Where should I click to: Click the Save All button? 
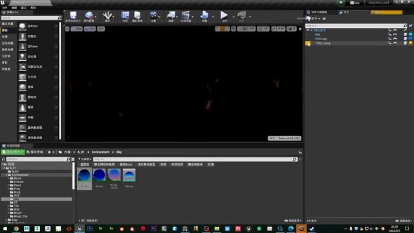(35, 152)
